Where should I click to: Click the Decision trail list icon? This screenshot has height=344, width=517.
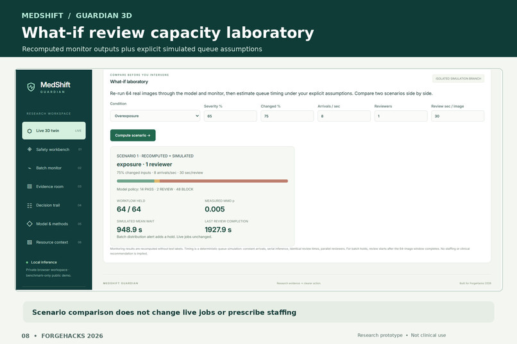30,205
